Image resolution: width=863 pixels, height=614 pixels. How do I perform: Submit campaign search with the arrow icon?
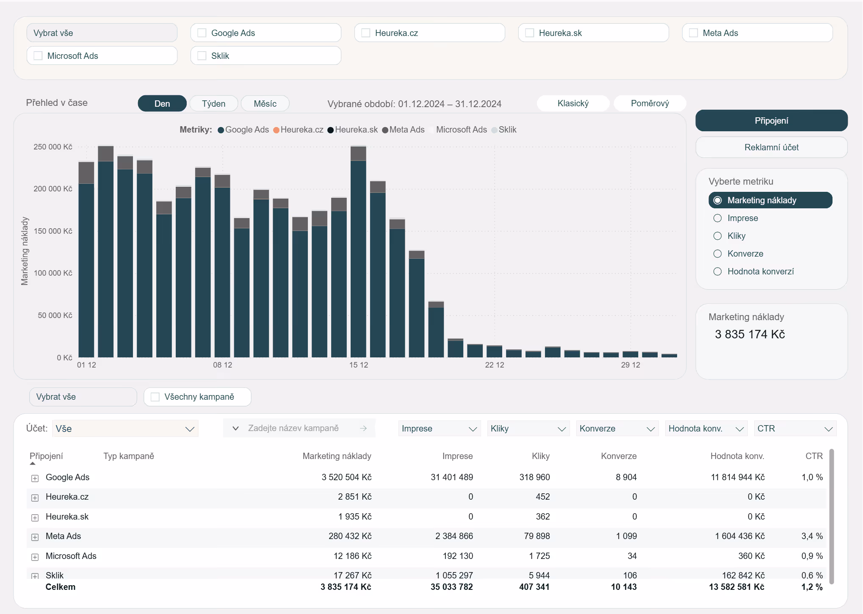(x=363, y=428)
